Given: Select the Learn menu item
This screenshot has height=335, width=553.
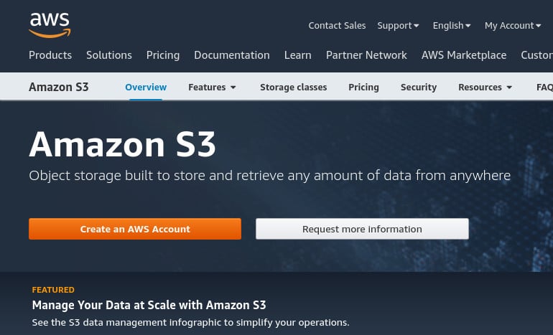Looking at the screenshot, I should (297, 55).
